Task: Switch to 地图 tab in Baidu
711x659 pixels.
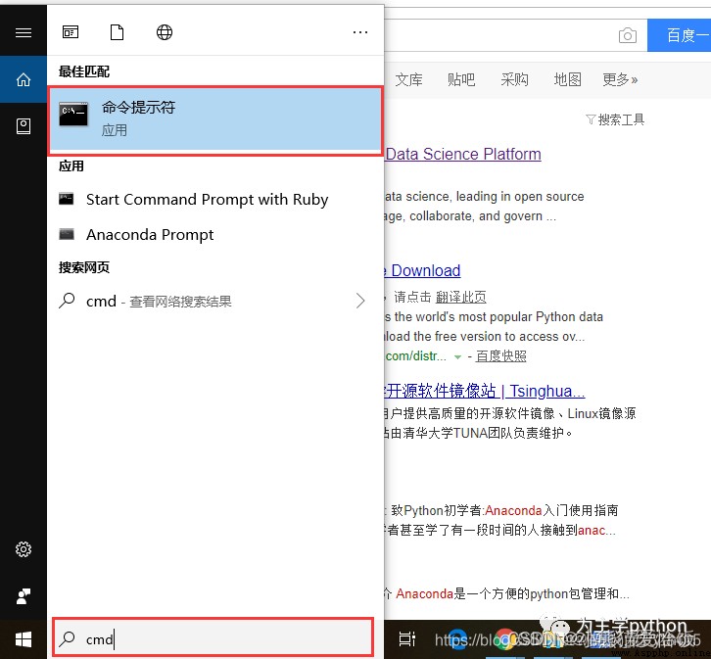Action: click(567, 79)
